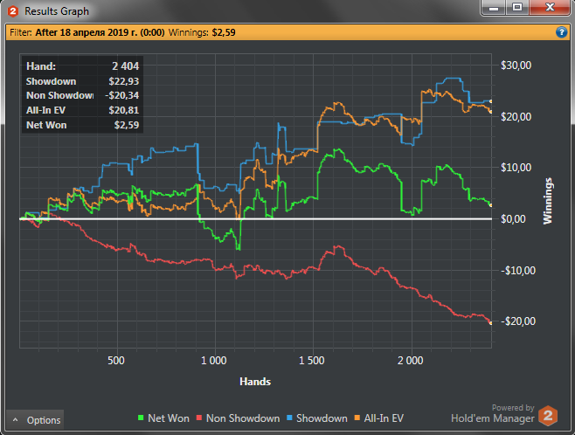Click the Non Showdown -$20,34 value
Viewport: 575px width, 435px height.
click(121, 95)
